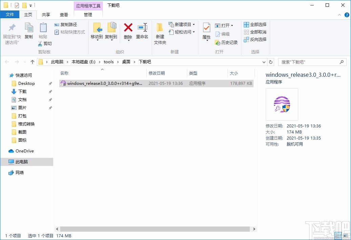Open the 图片 folder in the sidebar
The height and width of the screenshot is (240, 351).
tap(22, 107)
